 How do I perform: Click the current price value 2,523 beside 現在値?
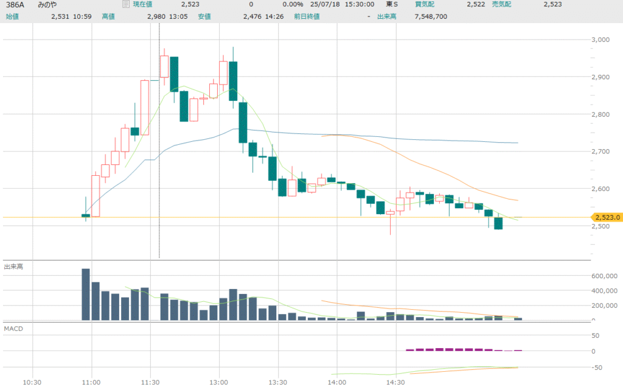190,4
